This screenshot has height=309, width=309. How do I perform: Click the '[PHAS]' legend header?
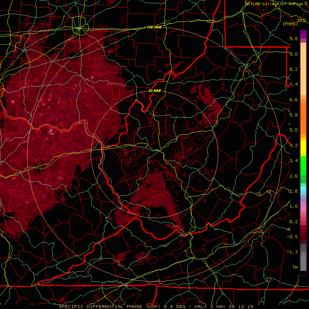click(x=290, y=24)
